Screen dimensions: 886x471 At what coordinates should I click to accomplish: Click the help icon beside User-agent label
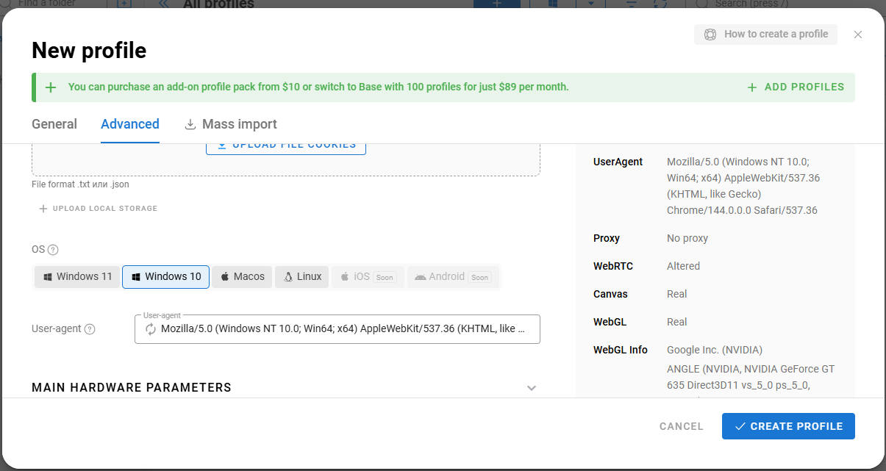point(88,328)
